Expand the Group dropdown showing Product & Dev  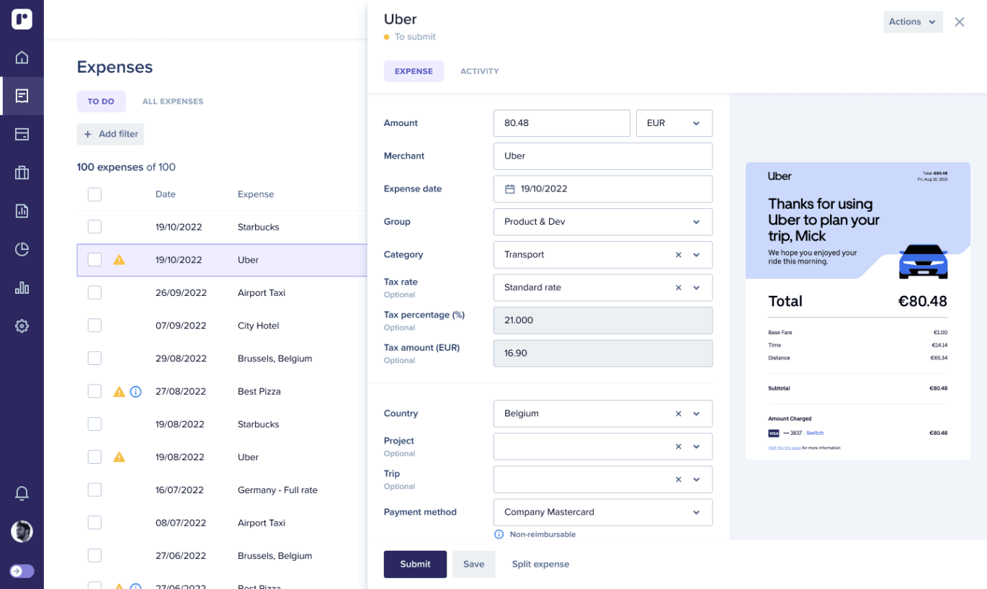(x=602, y=222)
